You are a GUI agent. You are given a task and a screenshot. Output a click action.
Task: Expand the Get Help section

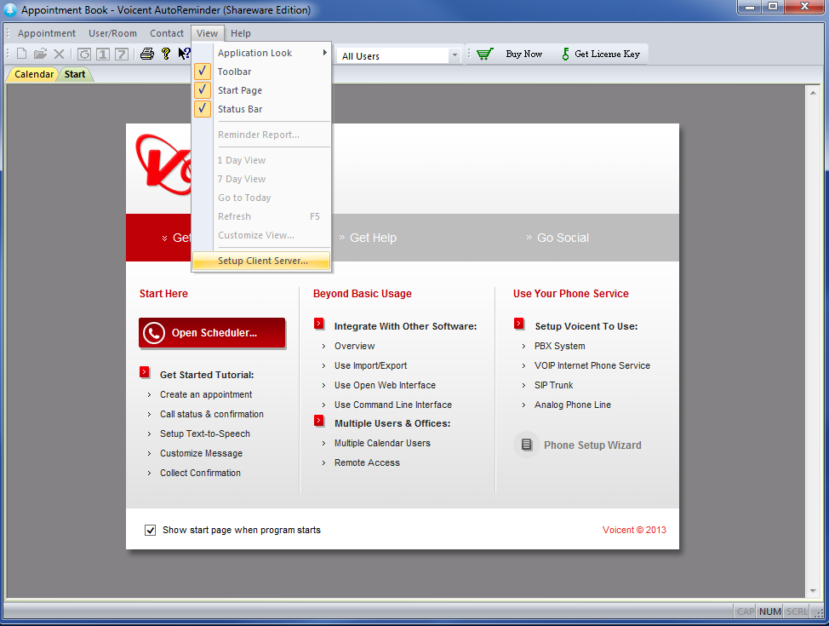(x=373, y=238)
